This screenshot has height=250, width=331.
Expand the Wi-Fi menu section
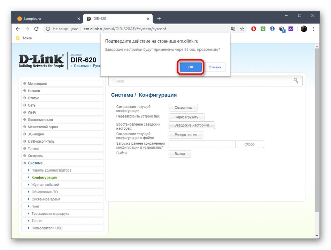click(62, 112)
